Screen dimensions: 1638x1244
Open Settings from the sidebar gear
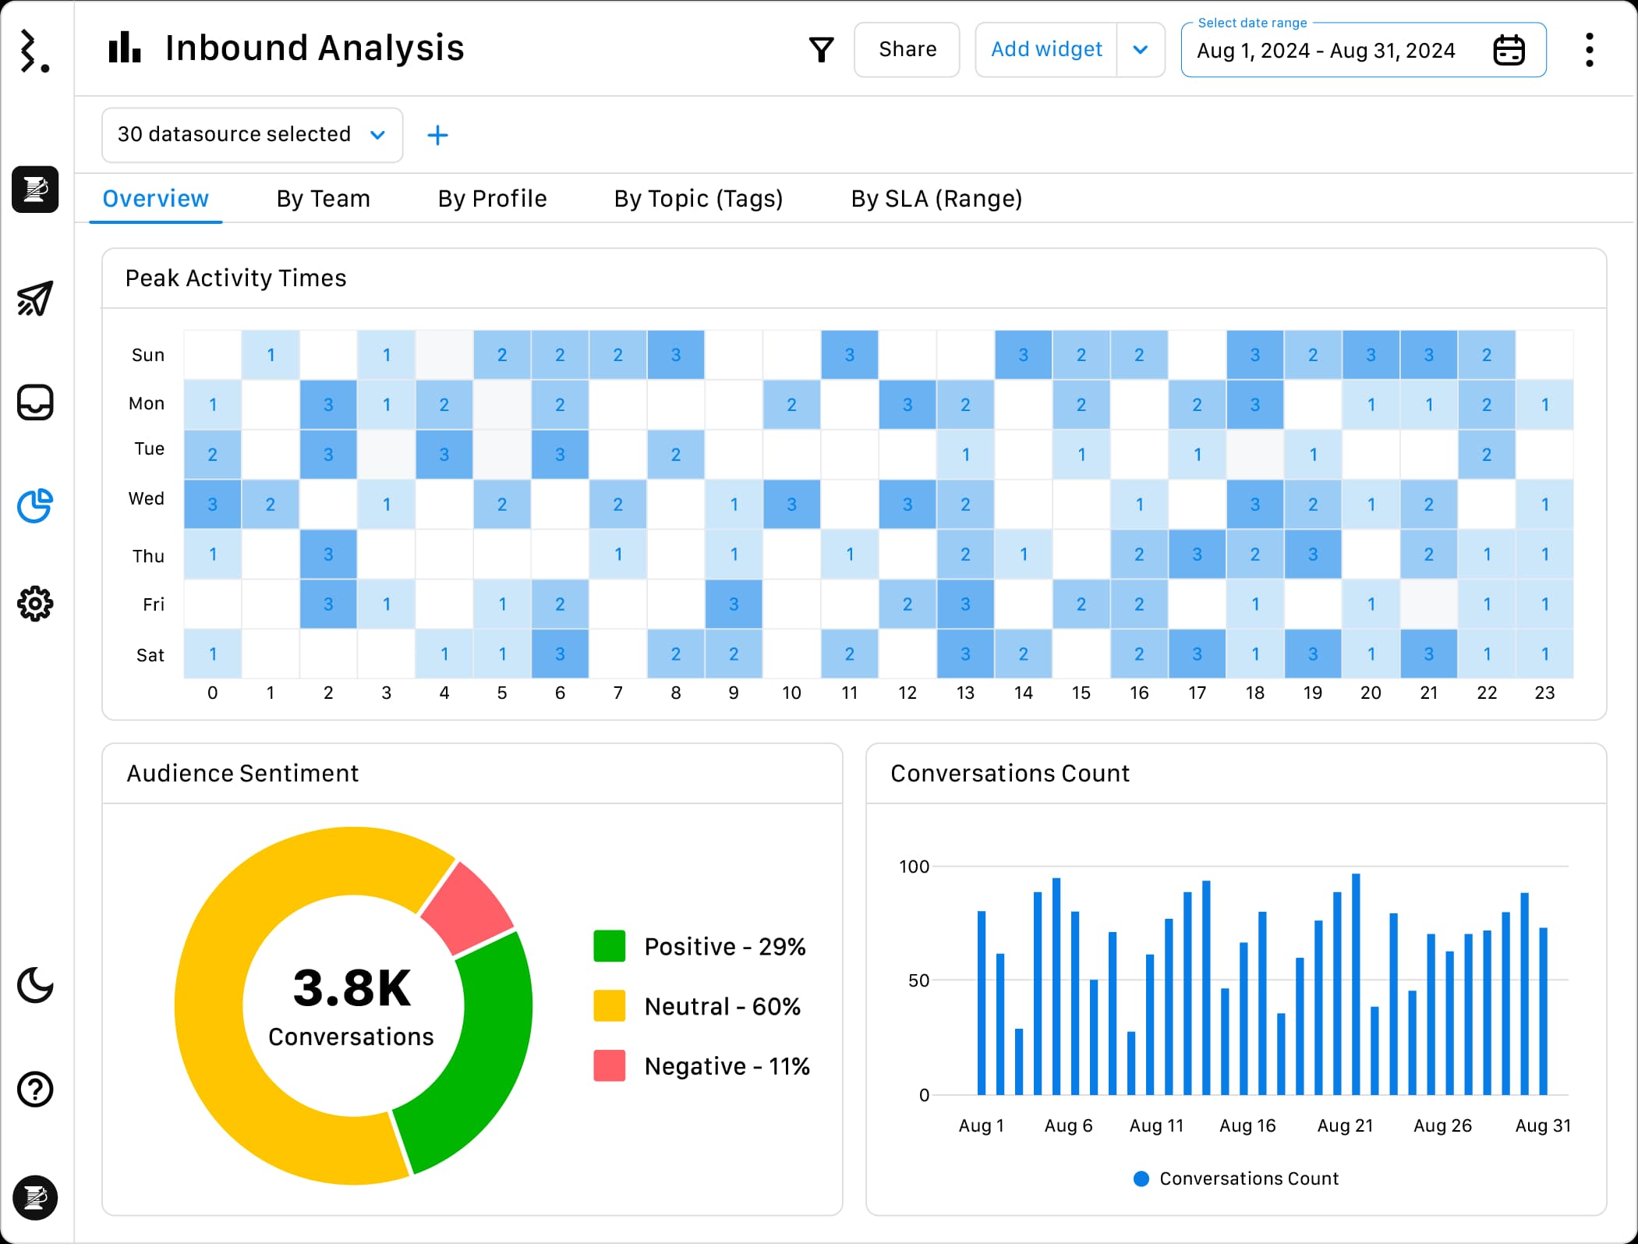[x=35, y=603]
